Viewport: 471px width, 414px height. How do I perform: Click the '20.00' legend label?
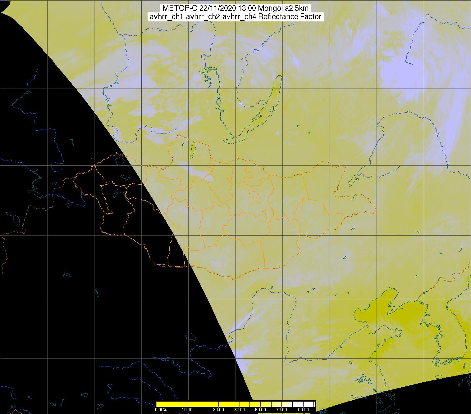coord(219,410)
